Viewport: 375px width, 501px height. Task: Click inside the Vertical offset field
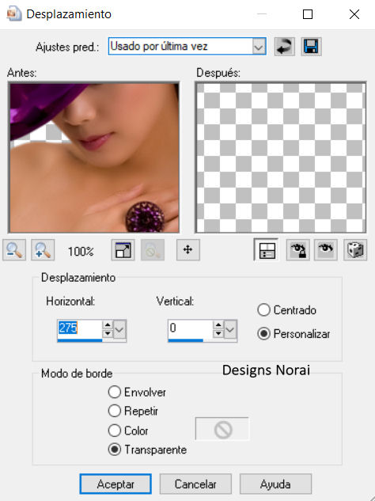point(190,328)
